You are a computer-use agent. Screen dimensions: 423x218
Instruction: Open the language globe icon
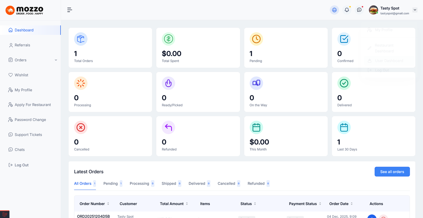(x=334, y=10)
